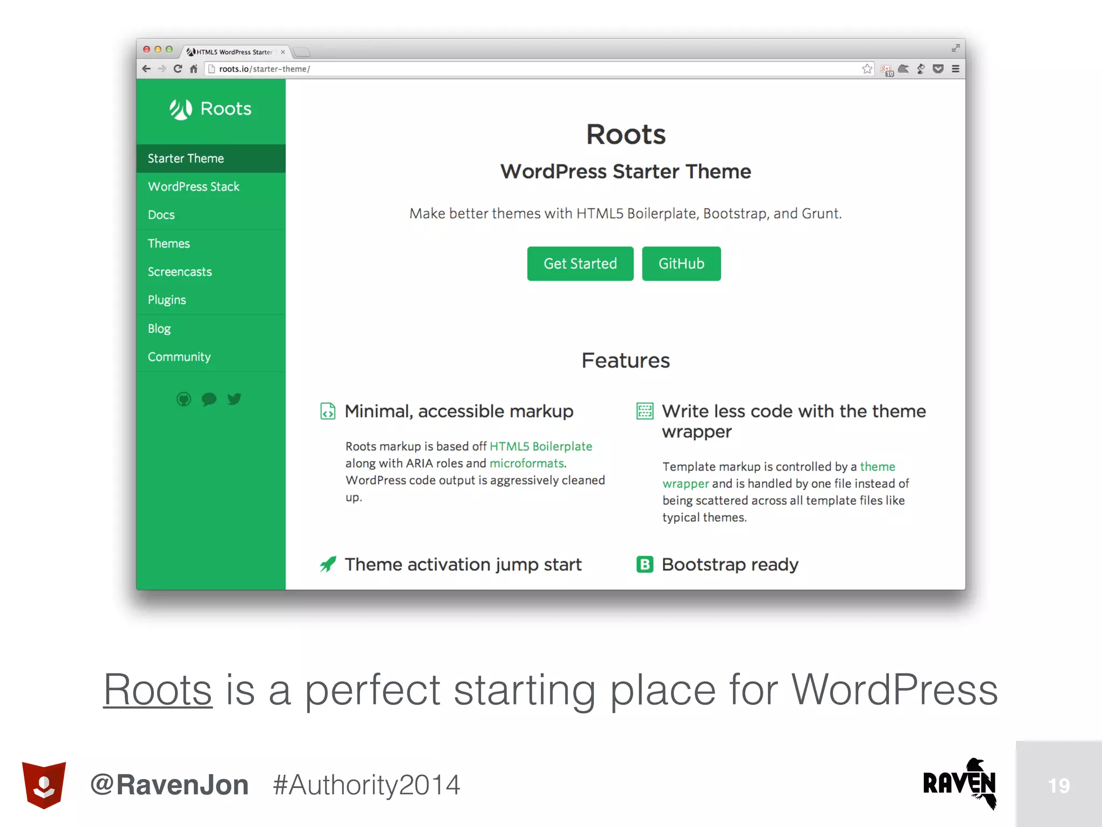Screen dimensions: 1102x827
Task: Bookmark the page with the star icon
Action: [x=867, y=69]
